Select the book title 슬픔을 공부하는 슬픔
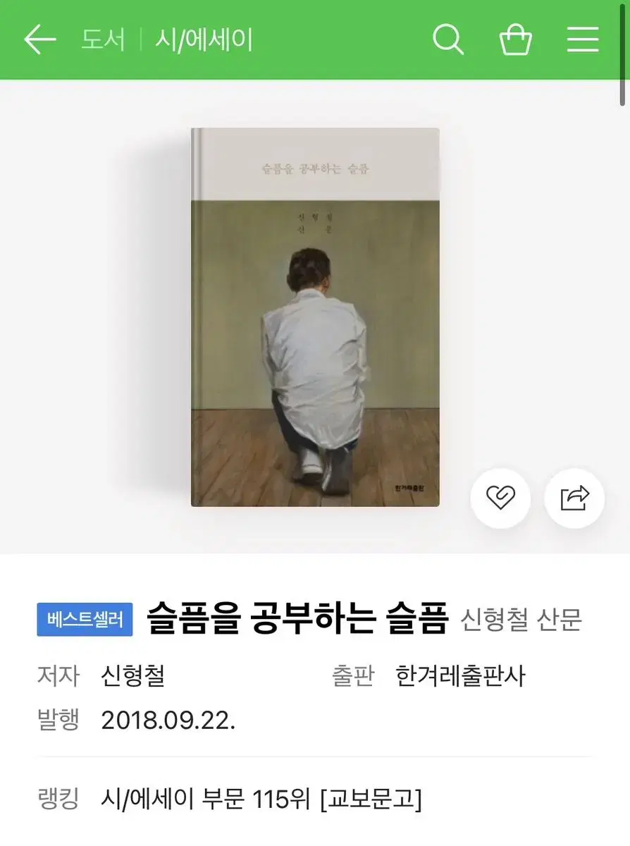630x846 pixels. tap(297, 619)
